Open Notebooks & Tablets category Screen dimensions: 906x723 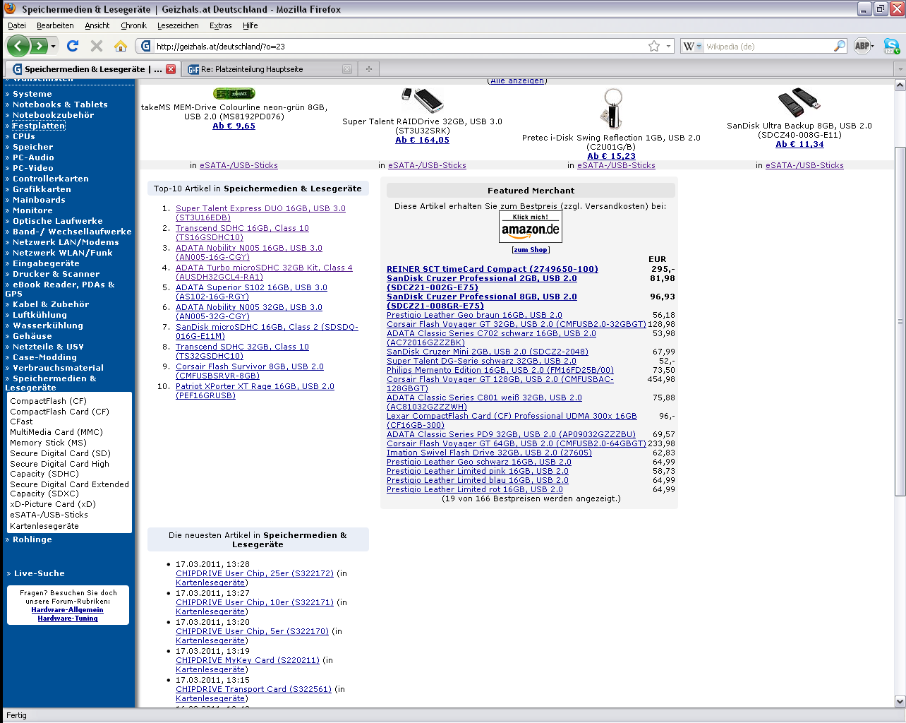(x=60, y=104)
